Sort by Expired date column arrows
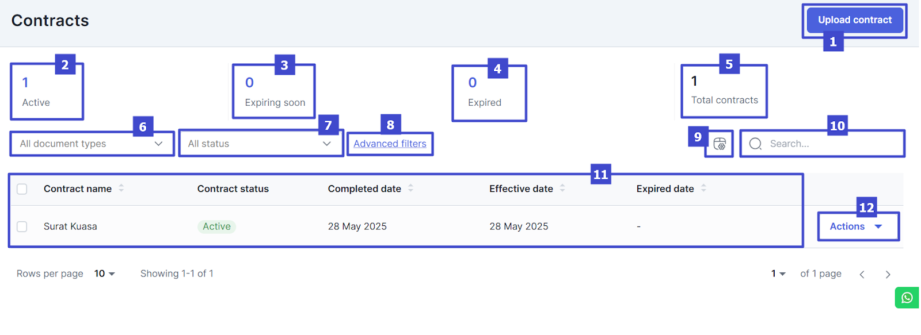Screen dimensions: 921x335 703,188
